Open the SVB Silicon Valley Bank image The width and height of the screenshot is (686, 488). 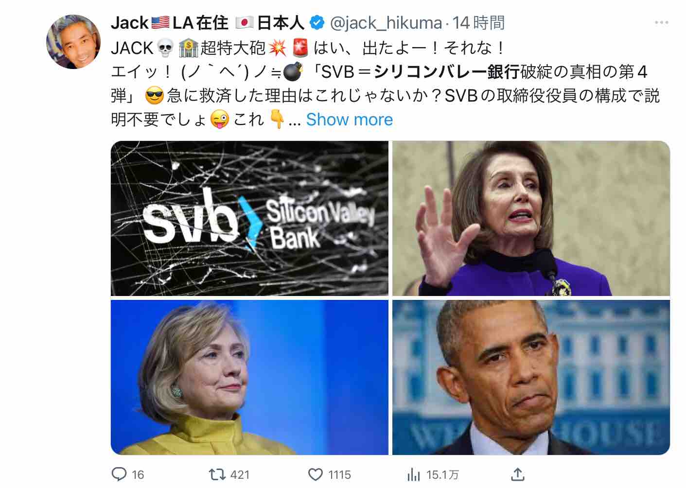click(x=249, y=218)
